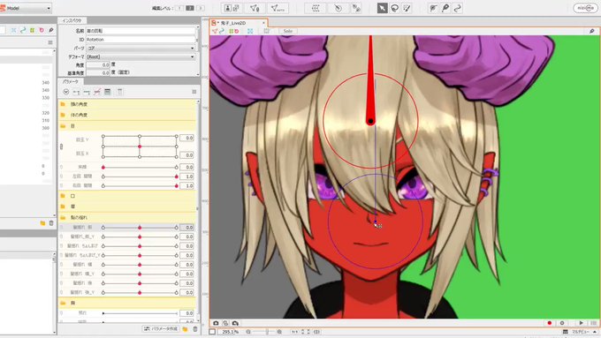This screenshot has width=601, height=338.
Task: Click the warp deformer creation icon
Action: 316,8
